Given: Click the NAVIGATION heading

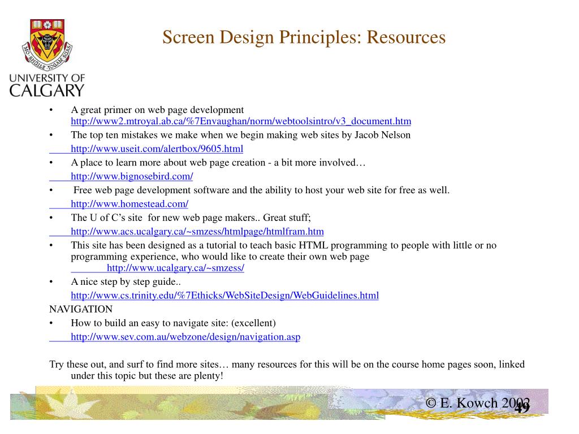Looking at the screenshot, I should [x=81, y=309].
